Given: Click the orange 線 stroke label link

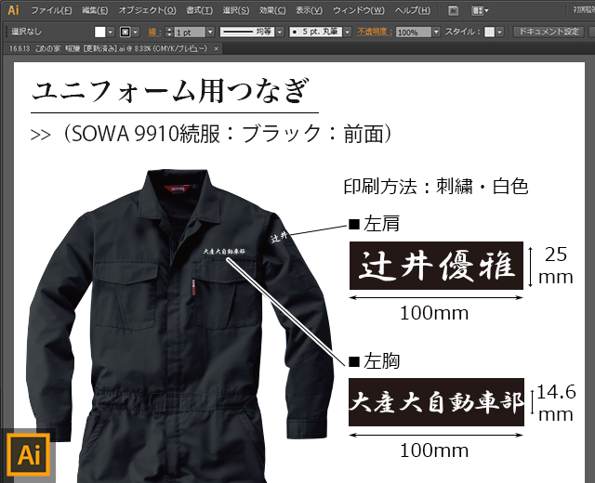Looking at the screenshot, I should tap(154, 32).
